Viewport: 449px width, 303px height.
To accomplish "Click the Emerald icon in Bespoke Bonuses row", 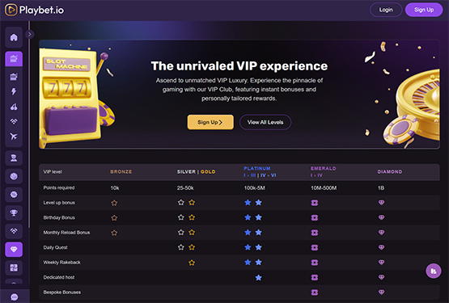I will (315, 292).
